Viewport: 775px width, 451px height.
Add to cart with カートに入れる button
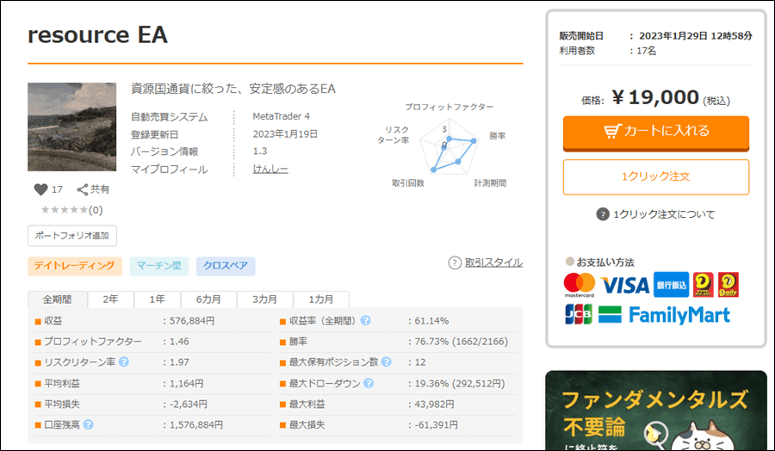[x=656, y=132]
